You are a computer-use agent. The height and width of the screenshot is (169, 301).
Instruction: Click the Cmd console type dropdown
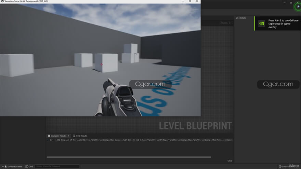point(29,166)
